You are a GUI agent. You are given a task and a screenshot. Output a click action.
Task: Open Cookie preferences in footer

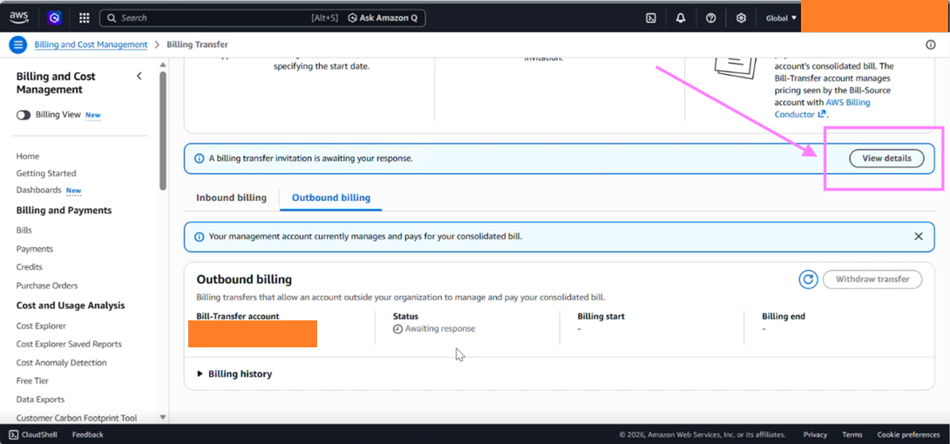click(x=908, y=434)
